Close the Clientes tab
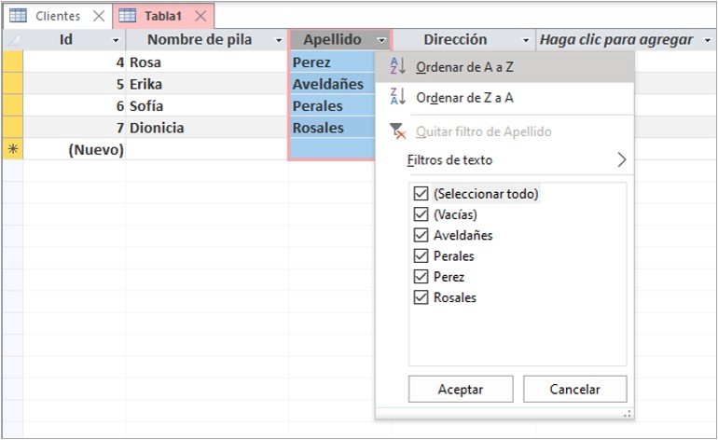 click(99, 16)
